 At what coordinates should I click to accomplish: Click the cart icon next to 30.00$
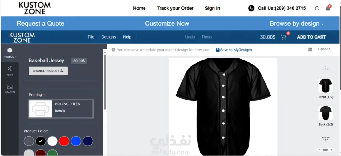(283, 37)
